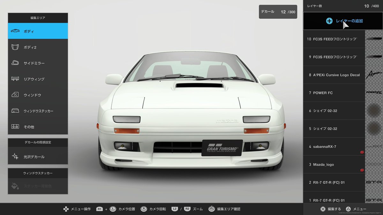The width and height of the screenshot is (383, 215).
Task: Select the 編集する label in the footer
Action: click(334, 209)
